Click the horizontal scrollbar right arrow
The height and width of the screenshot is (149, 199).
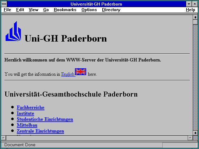click(x=190, y=138)
